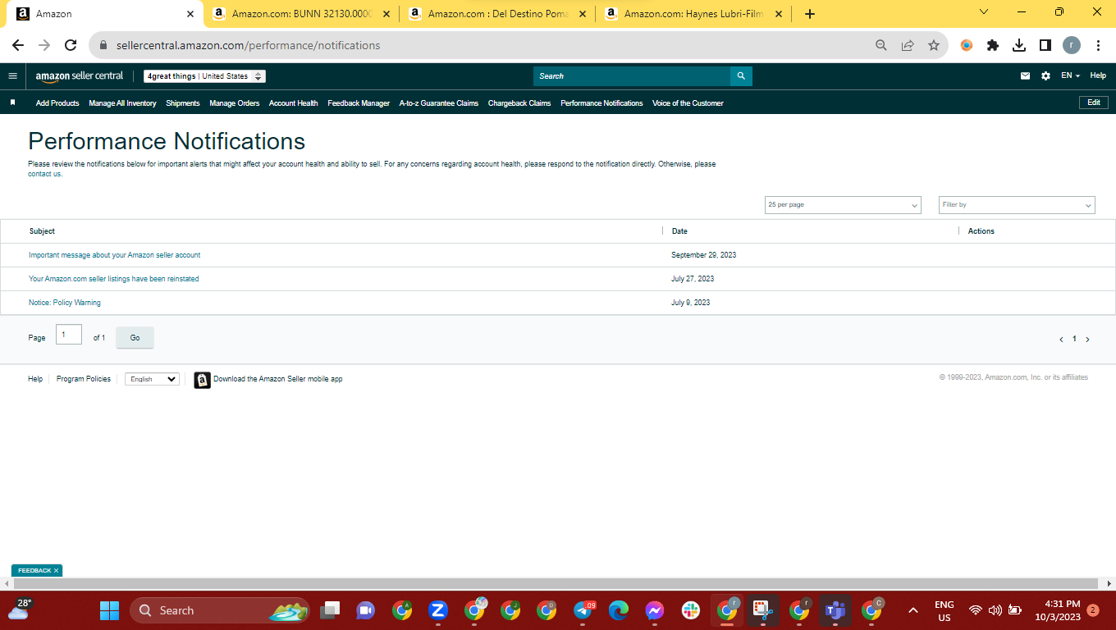
Task: Open Feedback Manager in the navigation bar
Action: (359, 103)
